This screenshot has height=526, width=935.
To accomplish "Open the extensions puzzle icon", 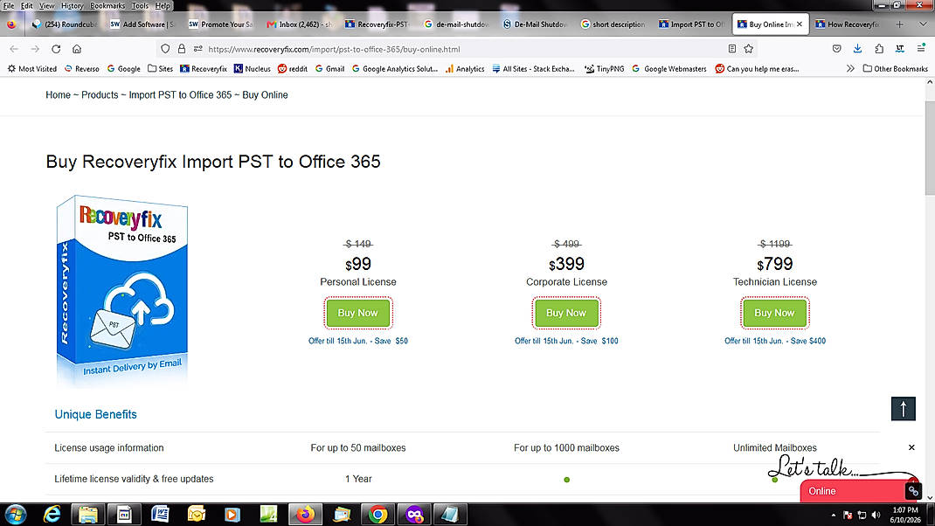I will click(x=879, y=49).
